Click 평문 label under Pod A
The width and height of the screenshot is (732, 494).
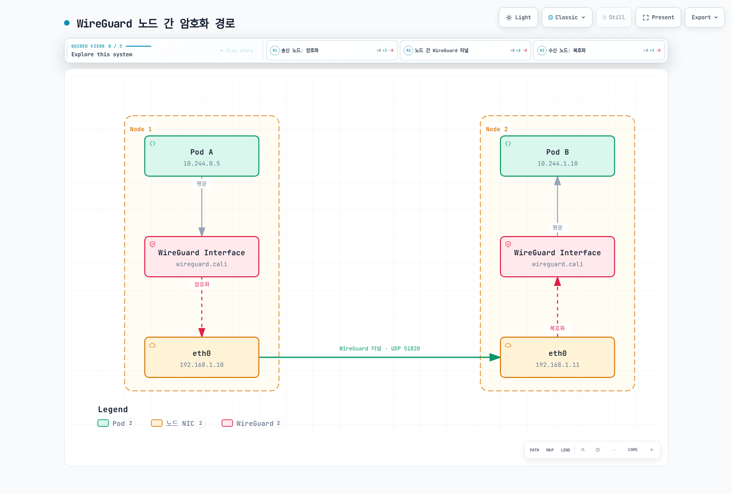click(x=202, y=183)
